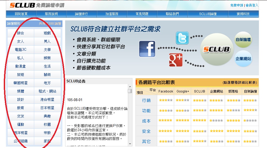Select the 男人 forum category
The image size is (267, 148).
pos(47,41)
